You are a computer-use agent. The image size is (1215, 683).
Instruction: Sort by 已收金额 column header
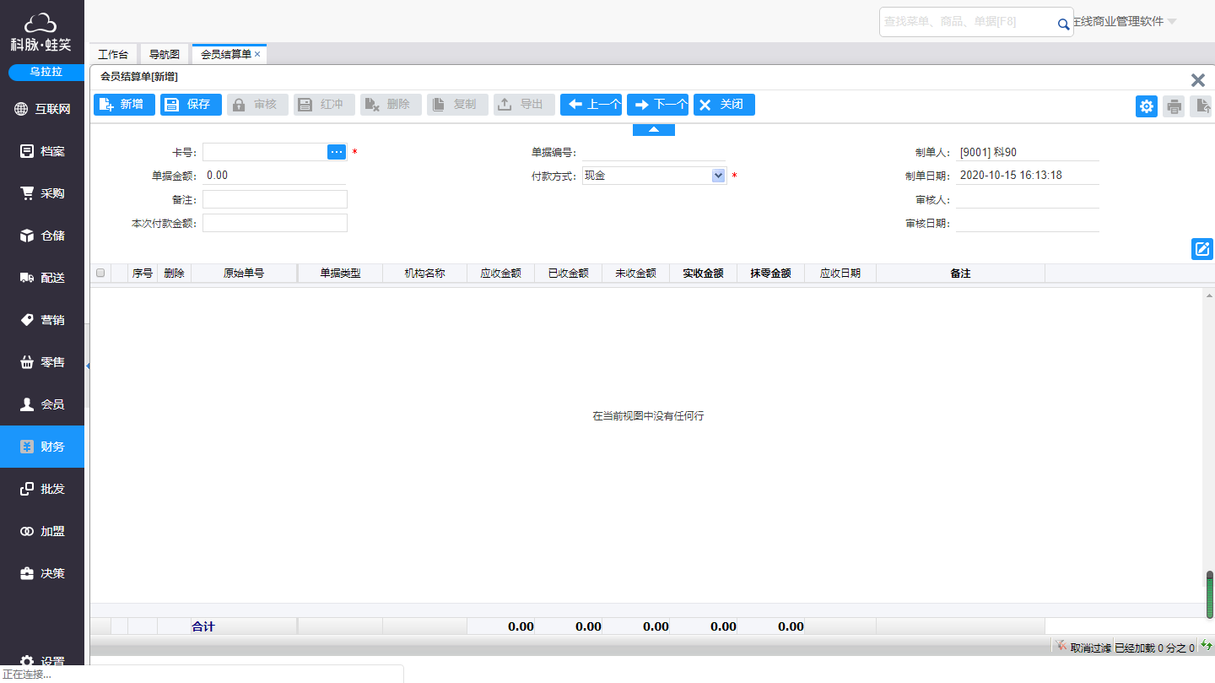568,274
